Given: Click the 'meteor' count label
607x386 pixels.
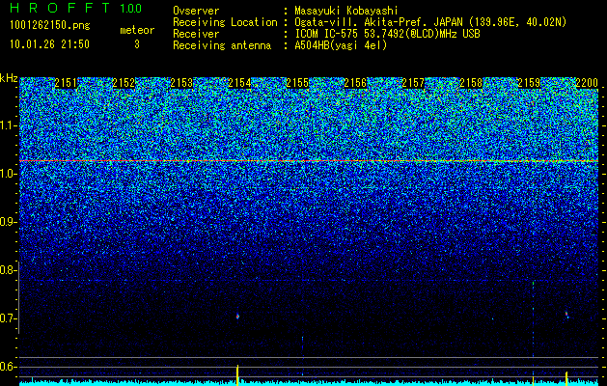Looking at the screenshot, I should point(137,30).
